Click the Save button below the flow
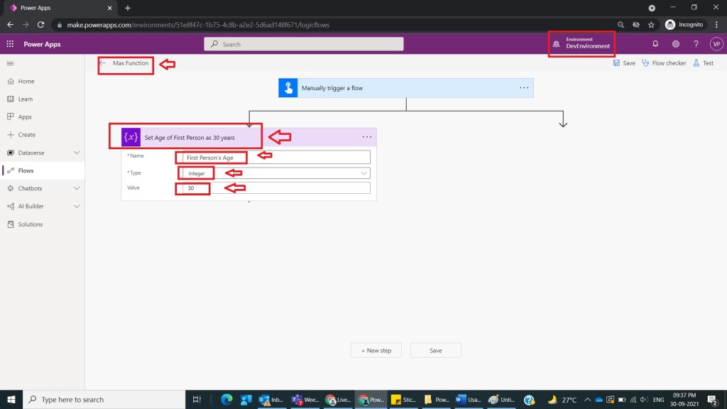 435,350
